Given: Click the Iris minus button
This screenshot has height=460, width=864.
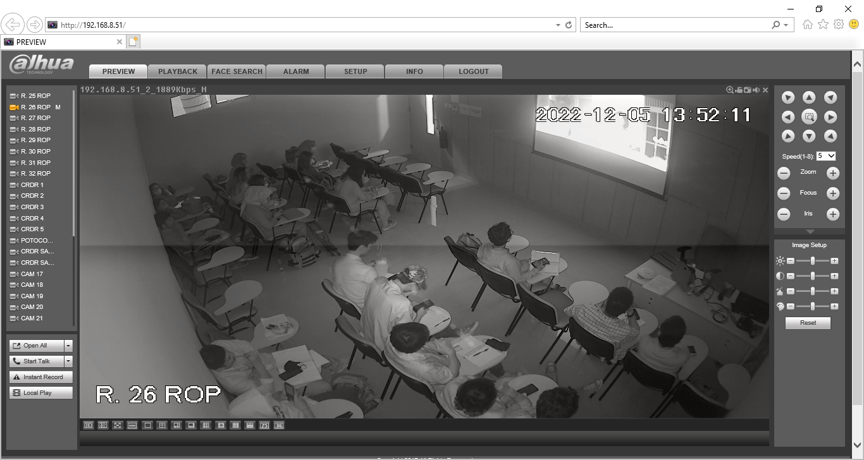Looking at the screenshot, I should pyautogui.click(x=784, y=214).
